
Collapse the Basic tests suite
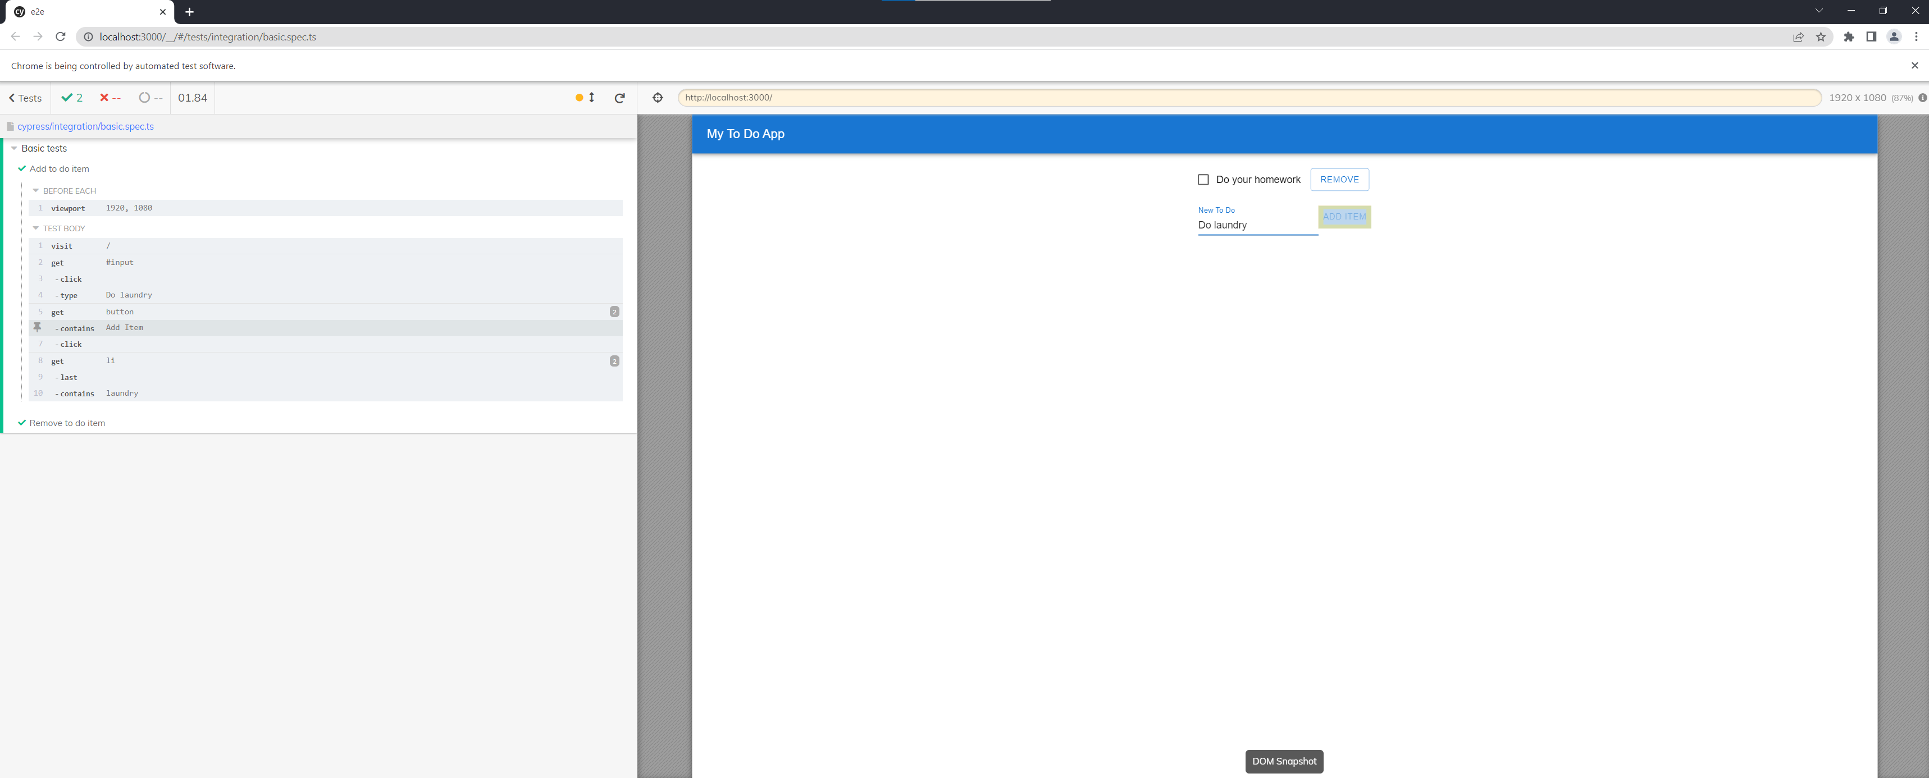[x=13, y=148]
